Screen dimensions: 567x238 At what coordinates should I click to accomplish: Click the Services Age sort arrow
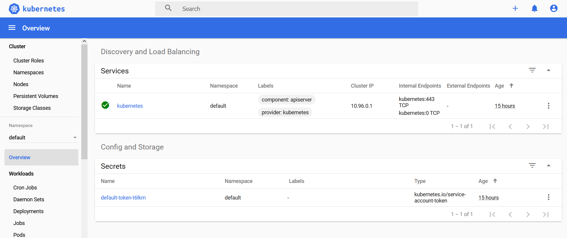pos(511,86)
